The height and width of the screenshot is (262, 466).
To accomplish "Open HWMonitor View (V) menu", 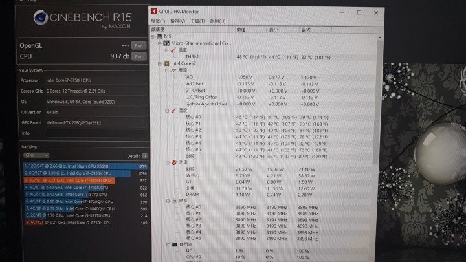I will coord(177,21).
